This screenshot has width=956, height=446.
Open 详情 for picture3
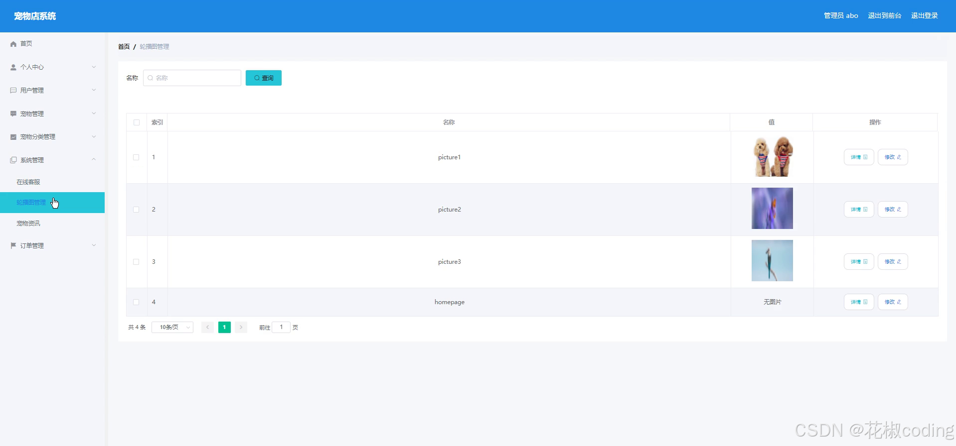[x=859, y=262]
